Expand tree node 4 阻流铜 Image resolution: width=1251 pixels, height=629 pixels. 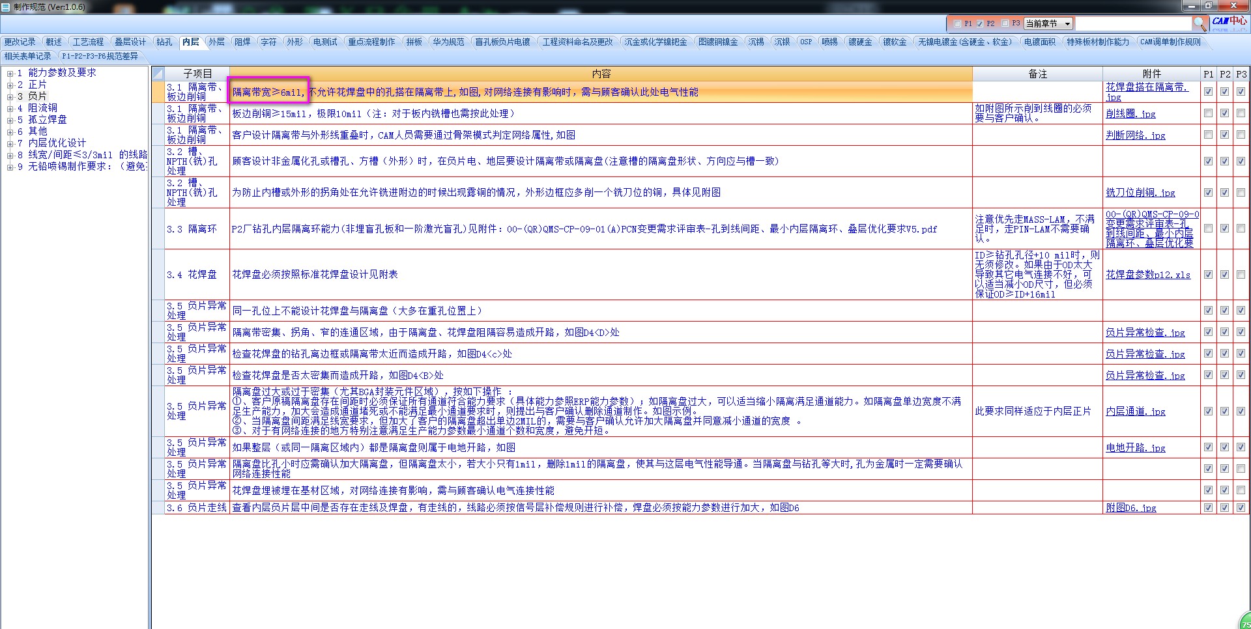[x=10, y=108]
